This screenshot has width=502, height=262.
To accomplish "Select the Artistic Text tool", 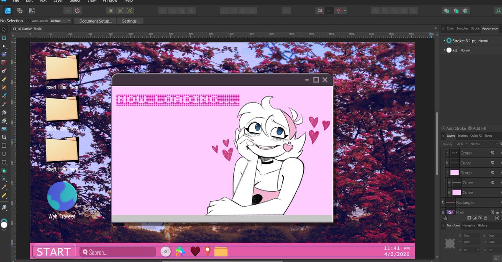I will (x=4, y=179).
